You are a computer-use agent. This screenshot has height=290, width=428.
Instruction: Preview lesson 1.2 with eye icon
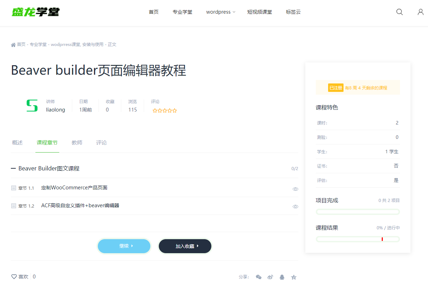tap(295, 207)
